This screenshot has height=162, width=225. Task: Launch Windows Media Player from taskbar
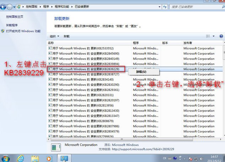click(49, 157)
